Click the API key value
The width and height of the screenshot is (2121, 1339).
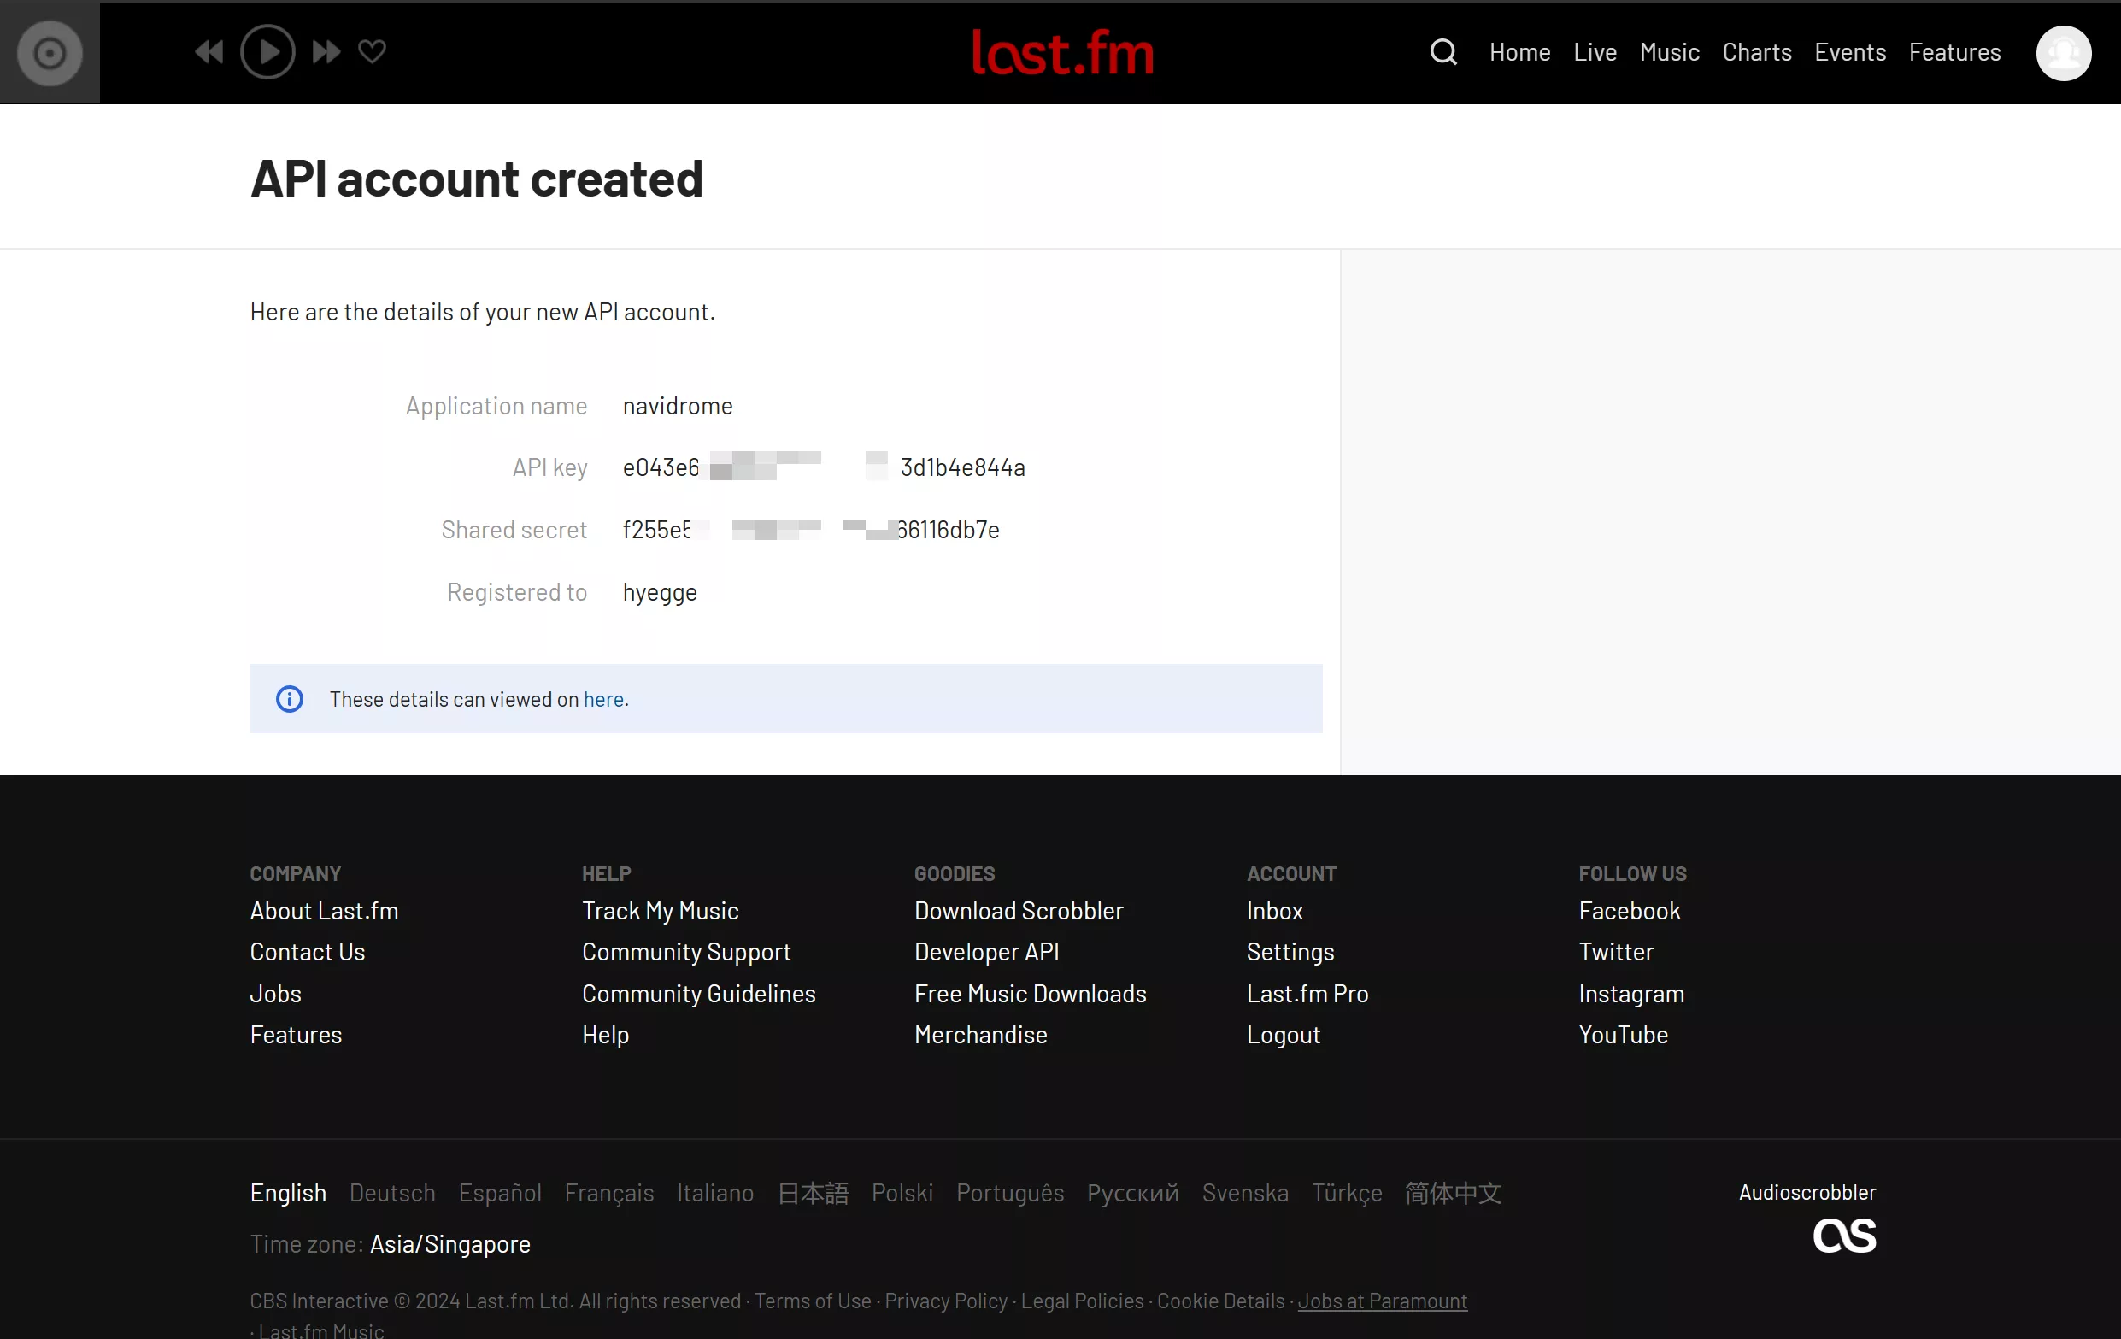tap(824, 467)
